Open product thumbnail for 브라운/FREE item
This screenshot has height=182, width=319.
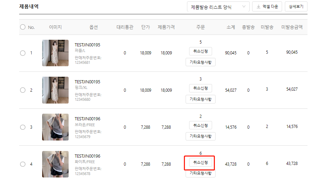(55, 127)
